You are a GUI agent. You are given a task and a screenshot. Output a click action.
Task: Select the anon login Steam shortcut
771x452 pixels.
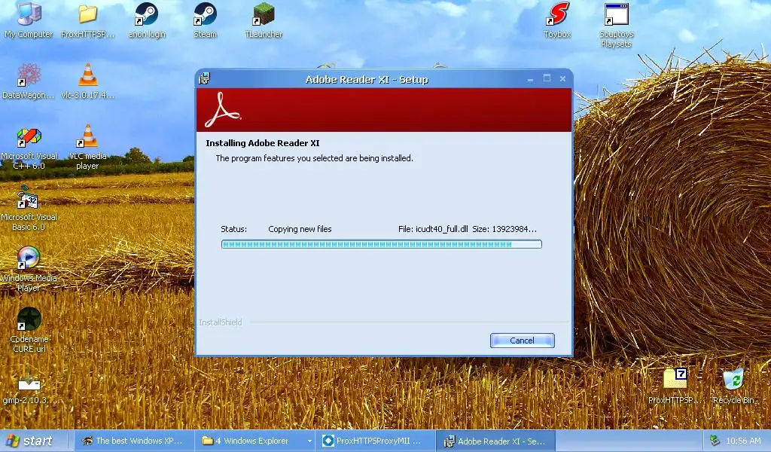[x=147, y=20]
